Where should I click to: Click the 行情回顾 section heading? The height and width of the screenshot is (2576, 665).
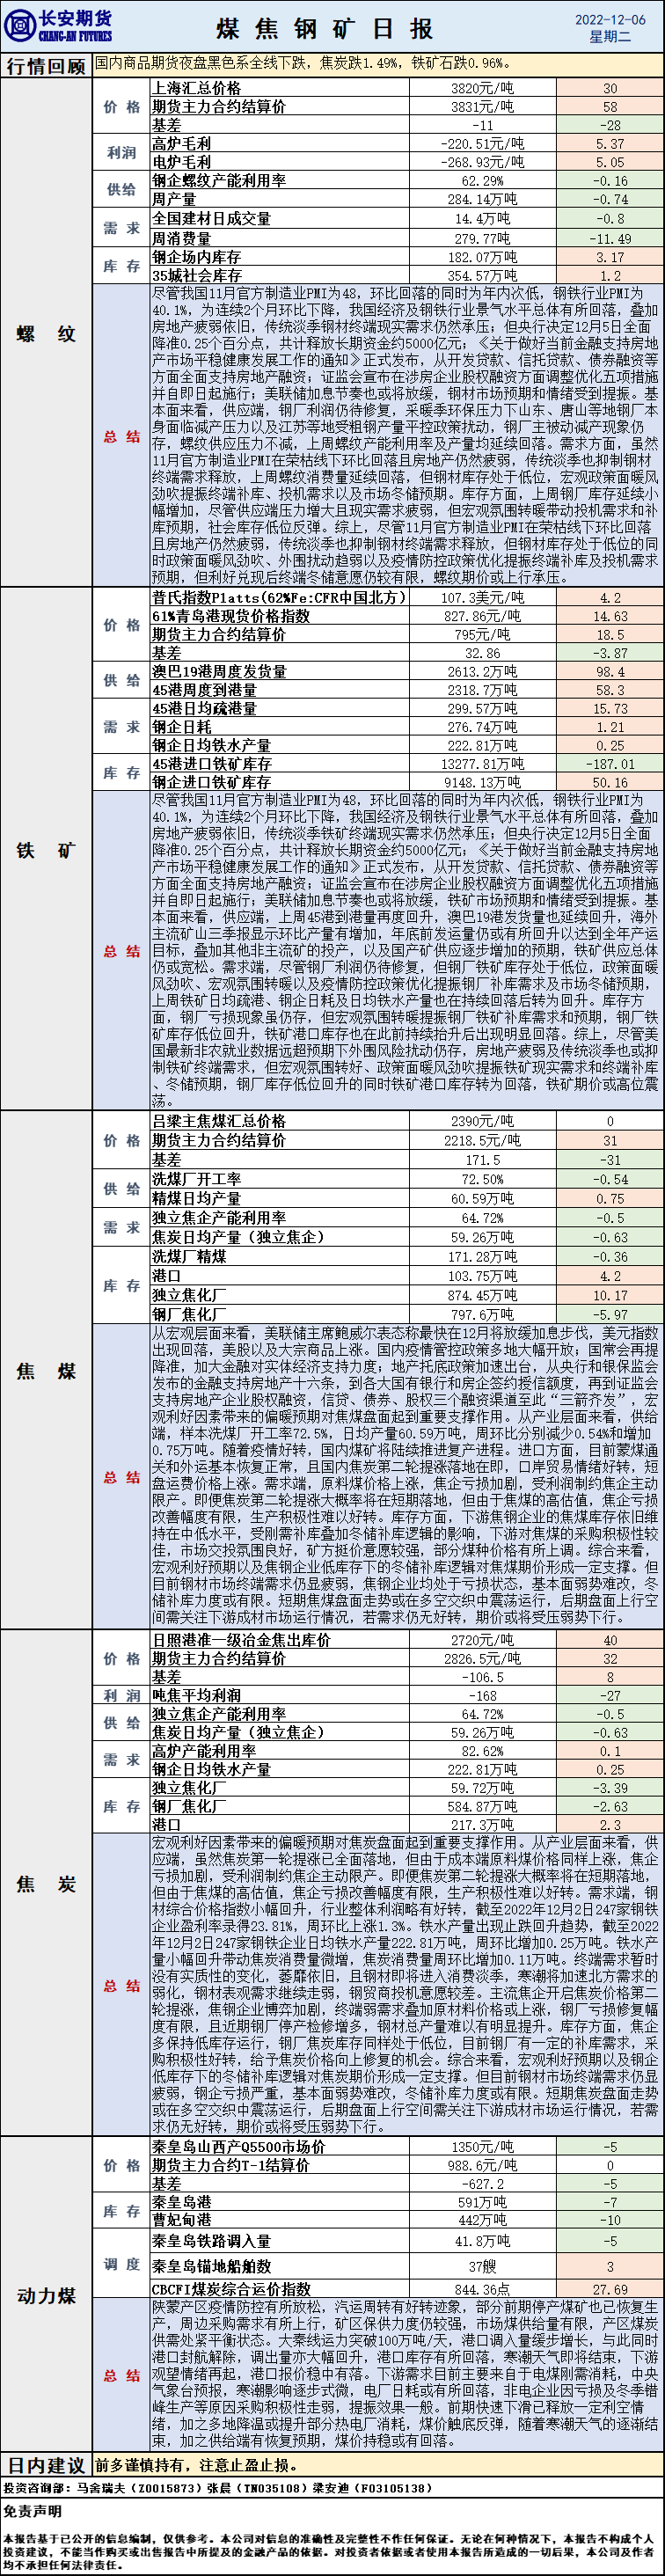point(46,66)
